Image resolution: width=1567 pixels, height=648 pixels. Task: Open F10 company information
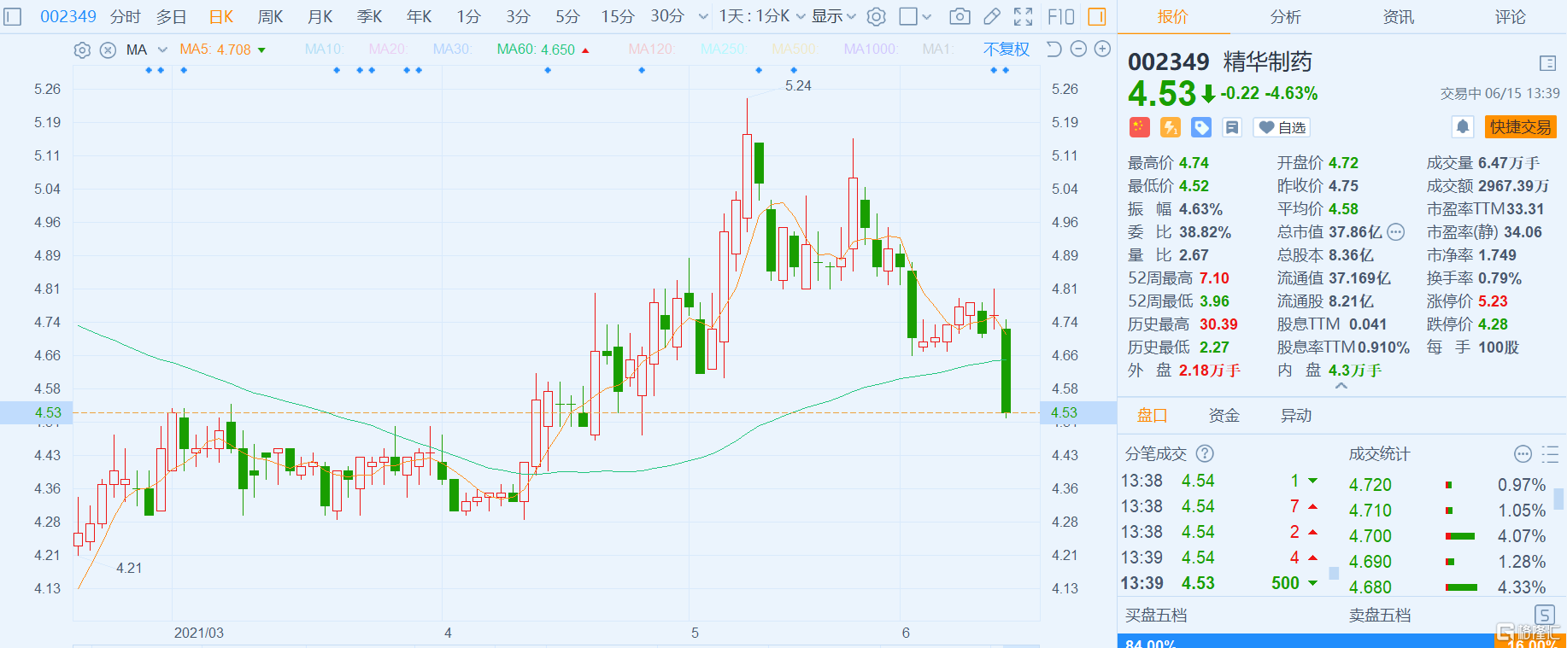tap(1061, 16)
